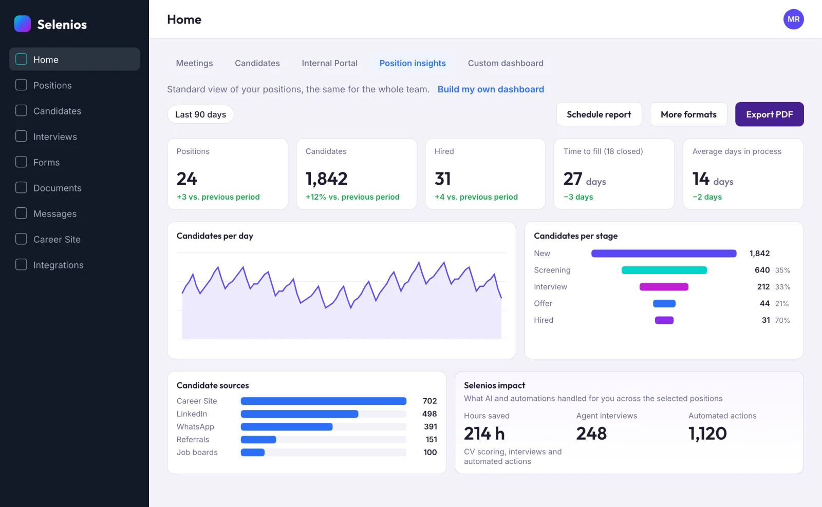The image size is (822, 507).
Task: Click the Positions sidebar icon
Action: click(21, 85)
